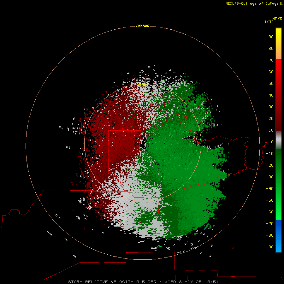
Task: Click the -90 value on velocity scale
Action: pyautogui.click(x=270, y=247)
